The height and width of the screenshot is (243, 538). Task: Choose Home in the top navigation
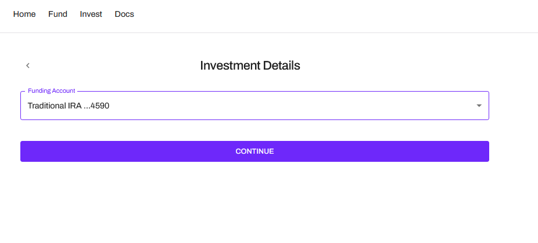pyautogui.click(x=24, y=14)
